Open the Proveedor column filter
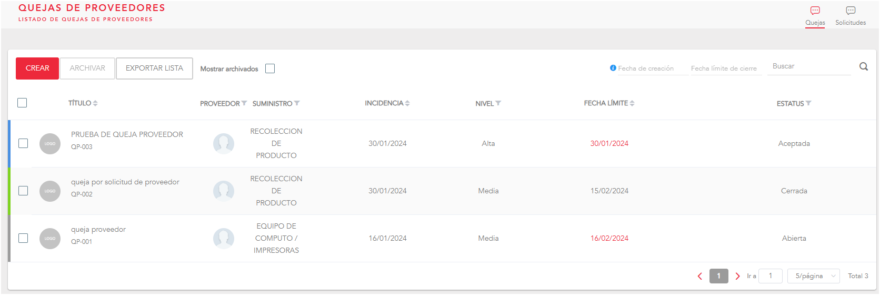Image resolution: width=880 pixels, height=295 pixels. click(x=244, y=104)
